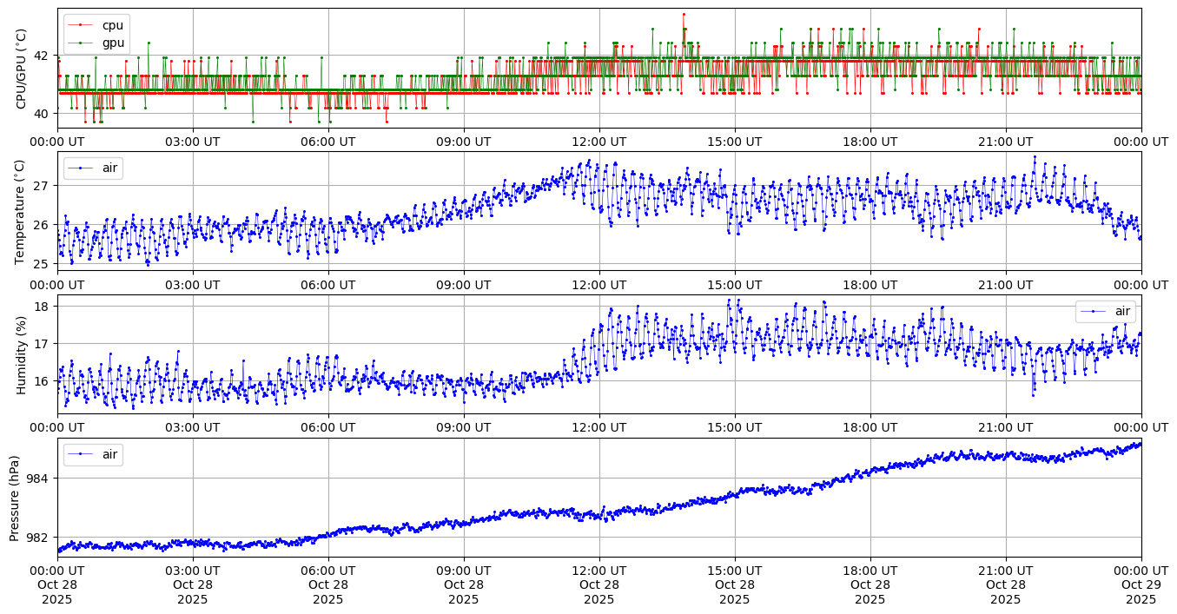Click the 18:00 UT tick under Humidity plot
The width and height of the screenshot is (1177, 614).
click(x=870, y=427)
